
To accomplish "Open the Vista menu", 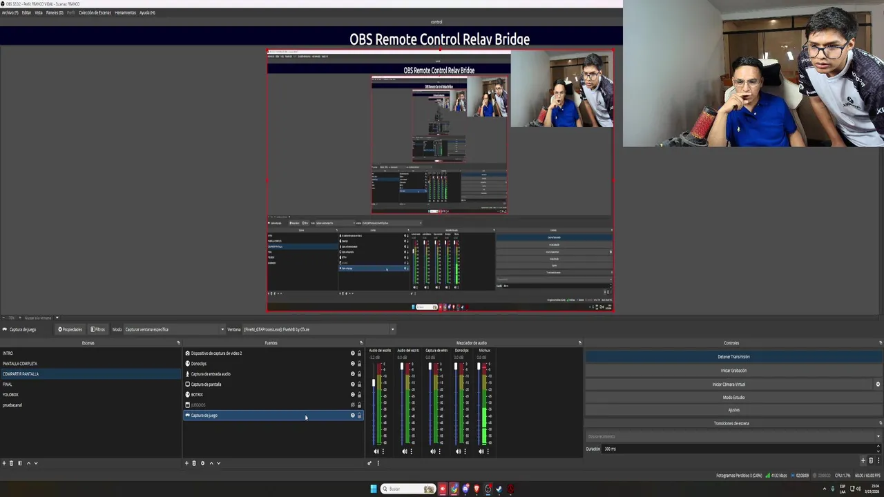I will click(x=39, y=12).
